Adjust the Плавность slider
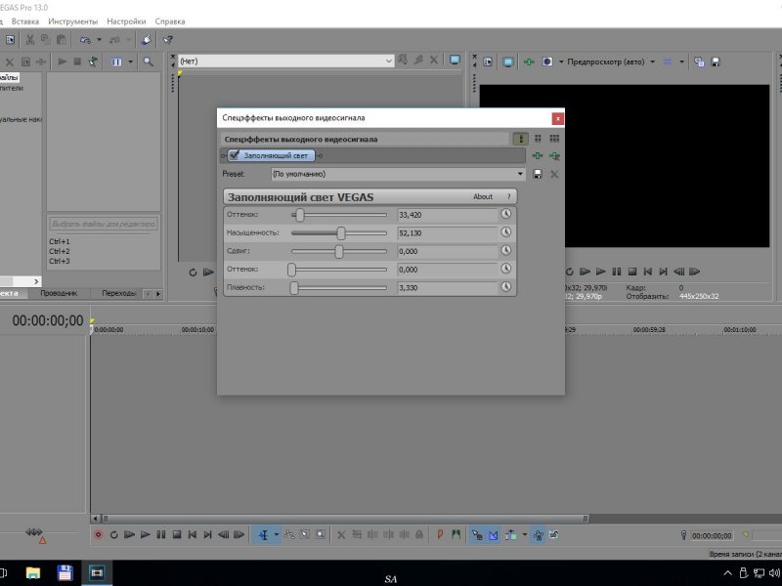Image resolution: width=782 pixels, height=586 pixels. [294, 287]
